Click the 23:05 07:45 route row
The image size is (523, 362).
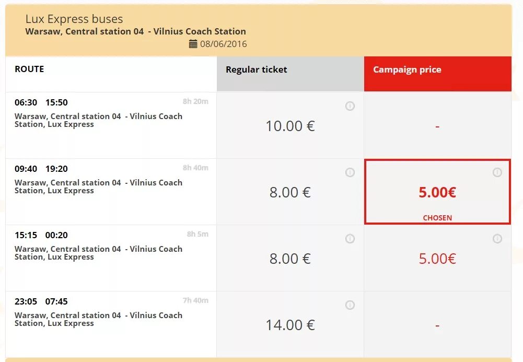pyautogui.click(x=111, y=324)
